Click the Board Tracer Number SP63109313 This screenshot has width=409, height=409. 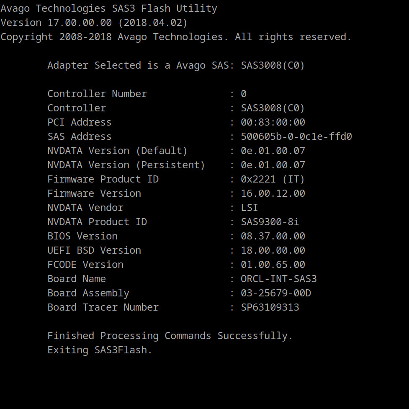(x=270, y=307)
